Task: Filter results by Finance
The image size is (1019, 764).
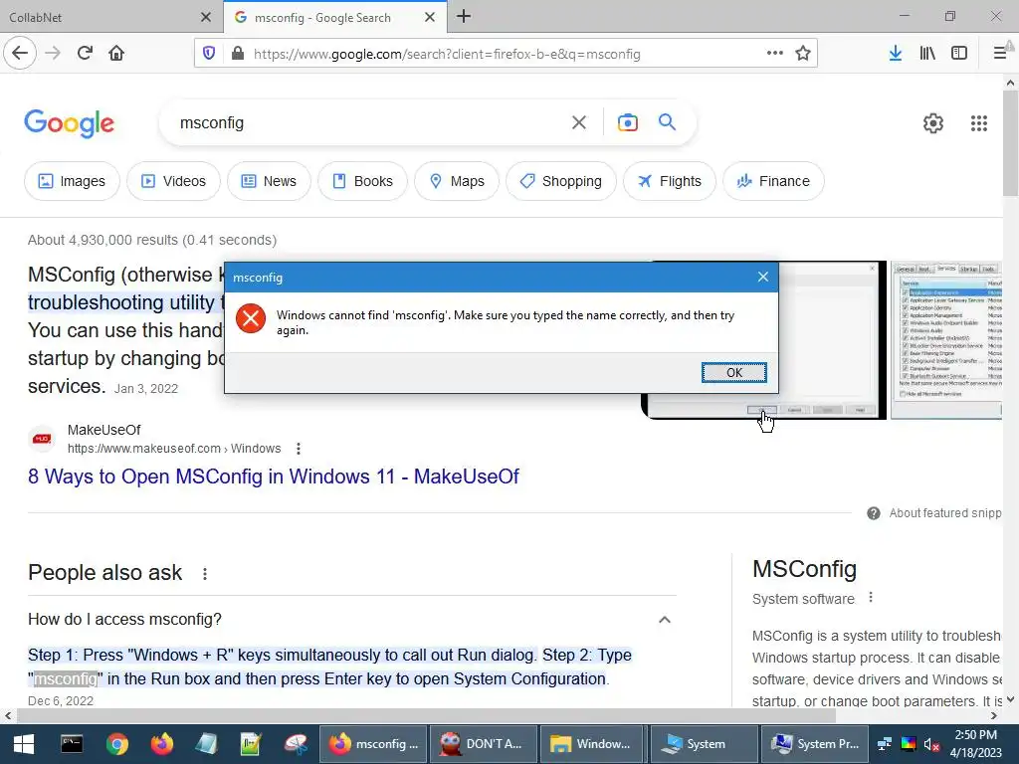Action: 773,181
